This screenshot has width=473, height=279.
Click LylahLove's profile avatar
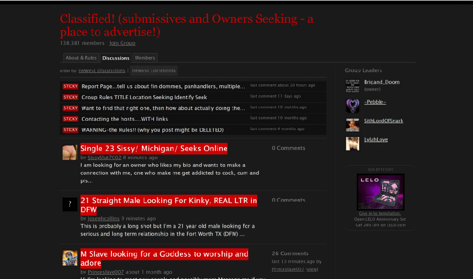tap(352, 143)
